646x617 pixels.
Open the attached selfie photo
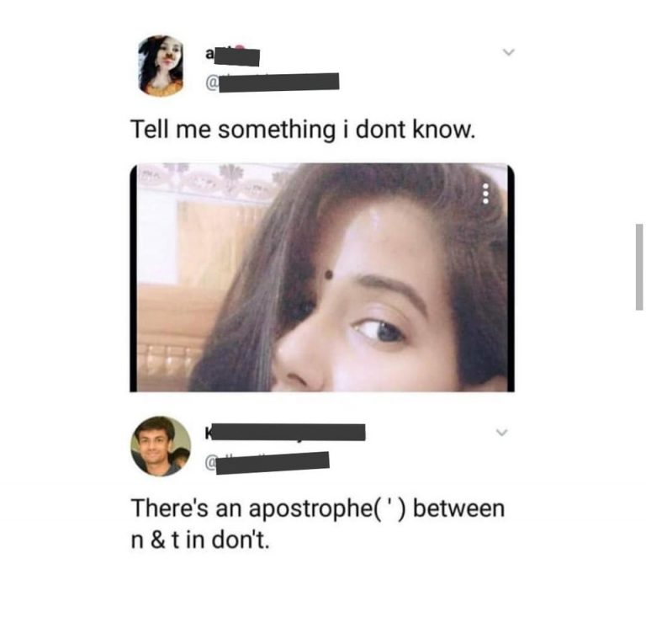322,278
